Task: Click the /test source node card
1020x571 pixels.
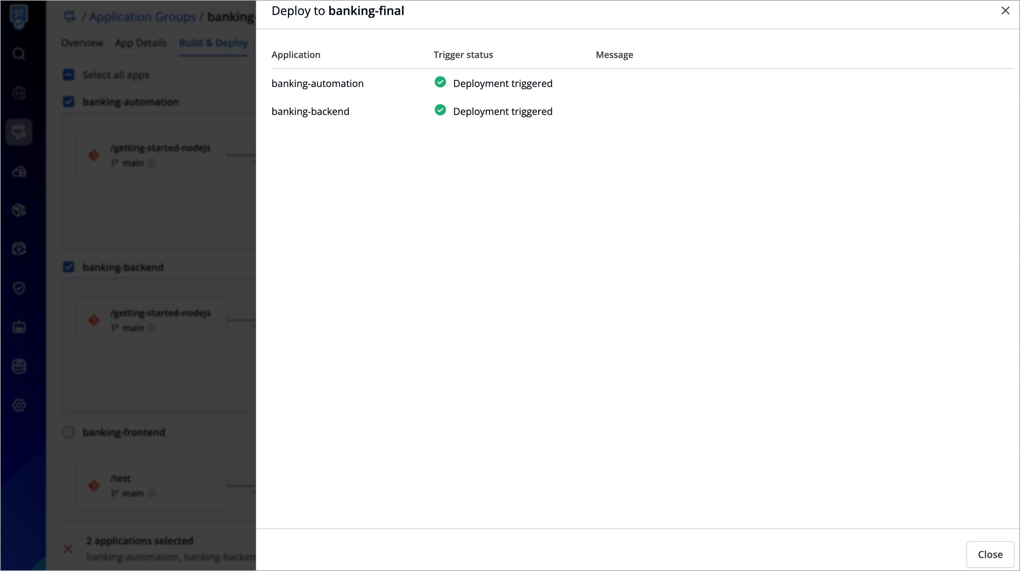Action: point(152,486)
